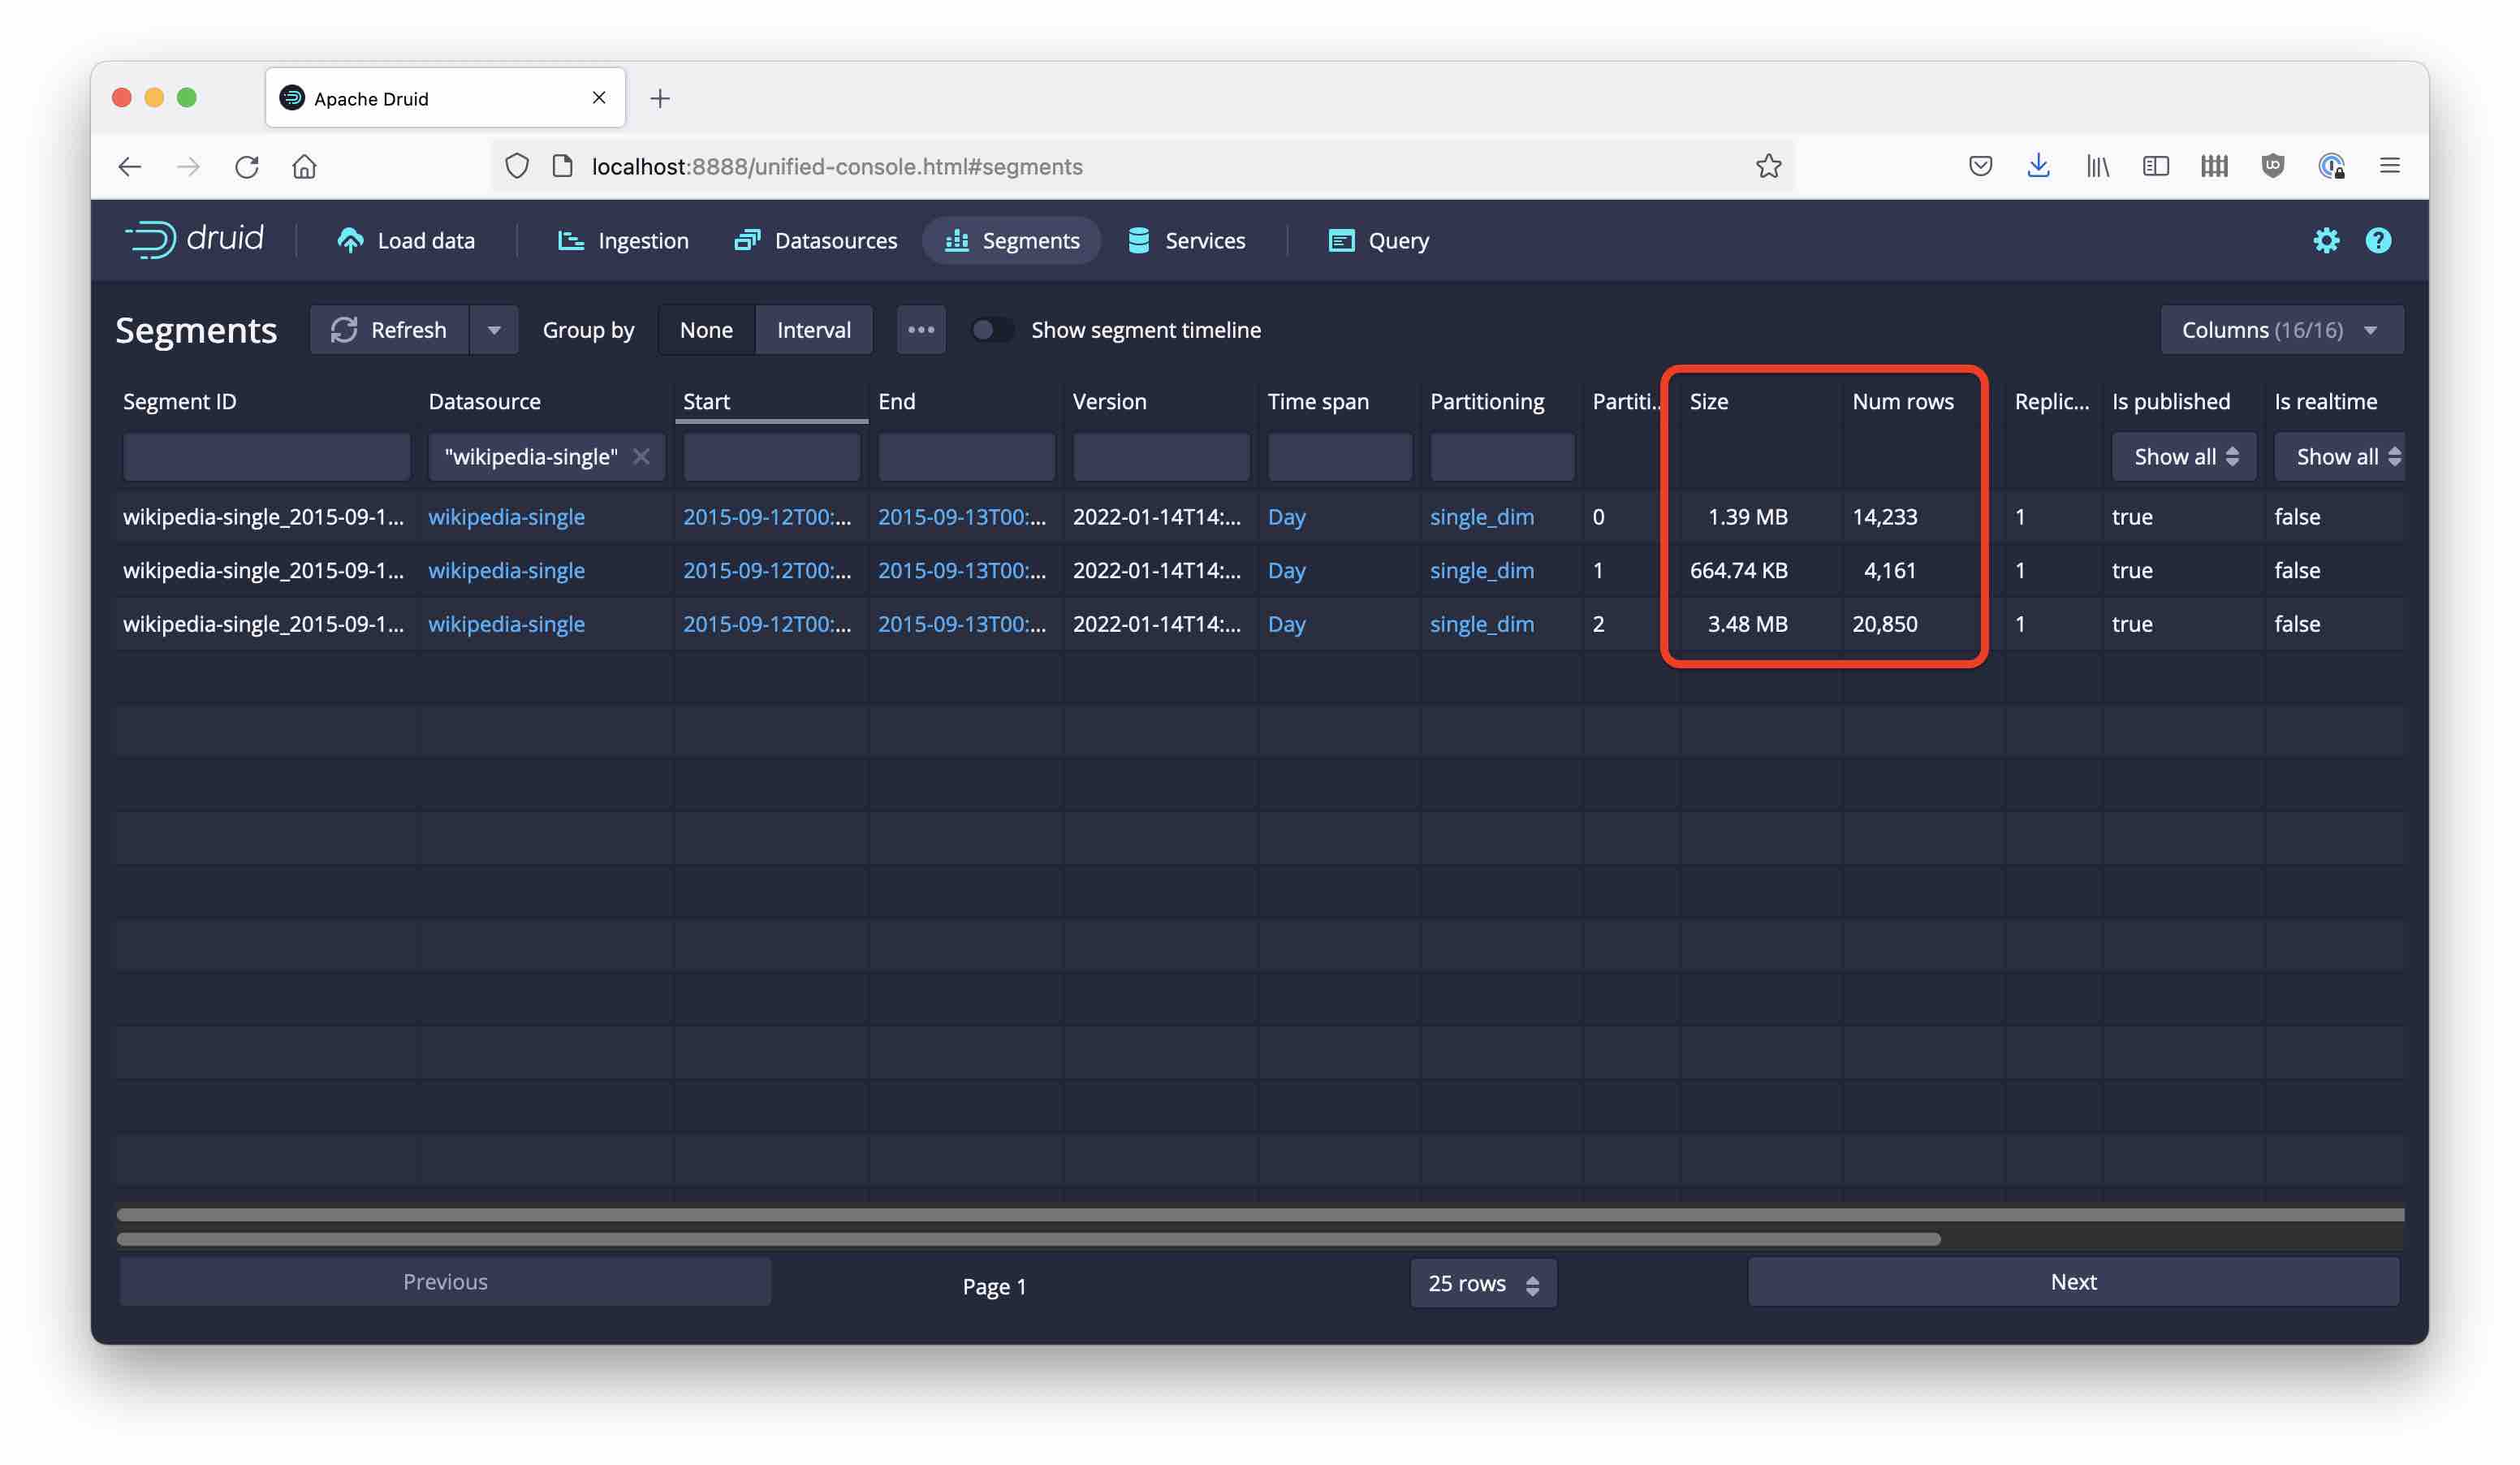Viewport: 2520px width, 1465px height.
Task: Open the console settings gear
Action: [2327, 240]
